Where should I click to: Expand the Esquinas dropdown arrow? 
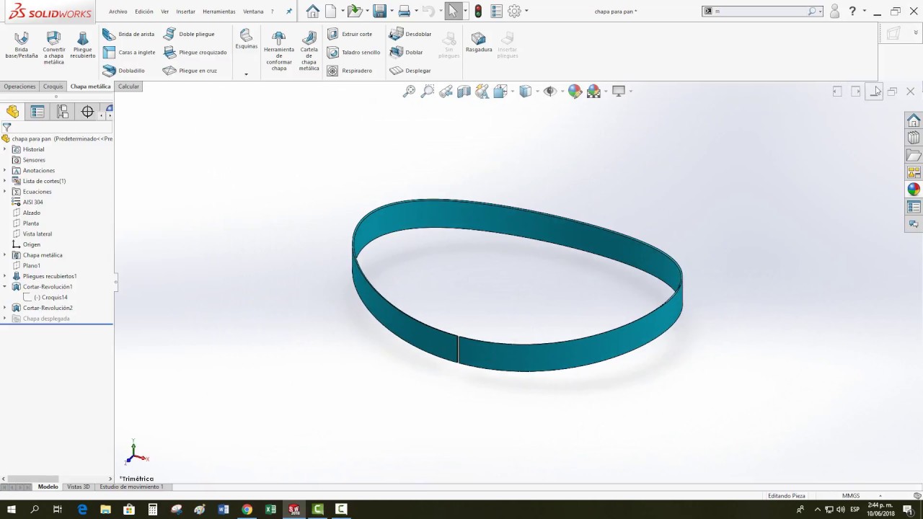246,74
